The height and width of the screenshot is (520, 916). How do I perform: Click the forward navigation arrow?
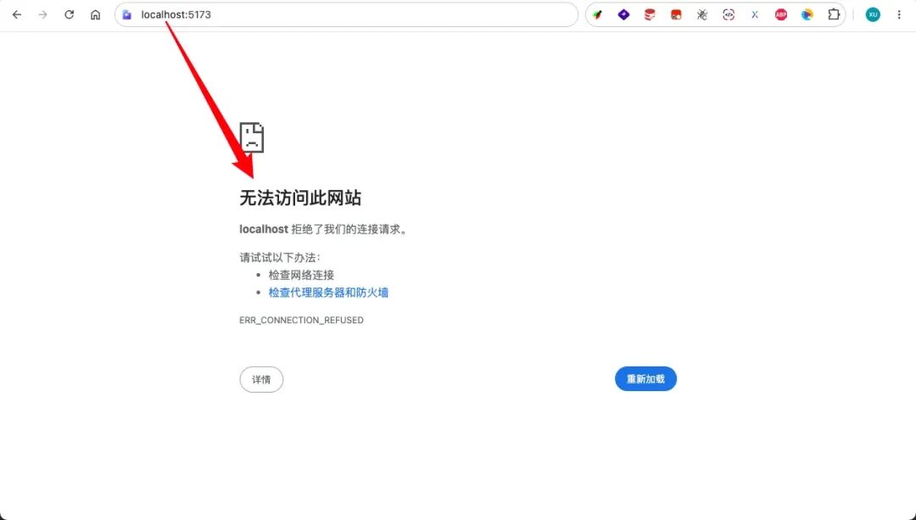[42, 14]
